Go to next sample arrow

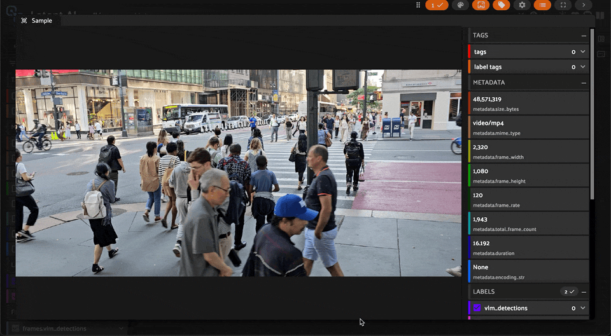click(584, 5)
